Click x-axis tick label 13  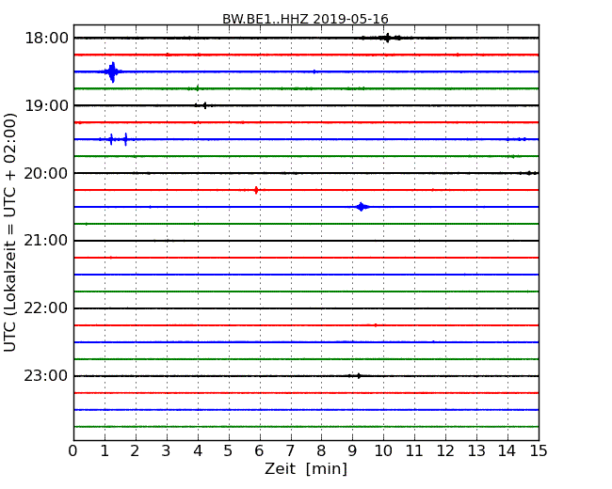click(x=476, y=451)
